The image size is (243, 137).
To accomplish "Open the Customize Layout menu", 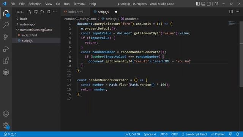I will pyautogui.click(x=216, y=4).
